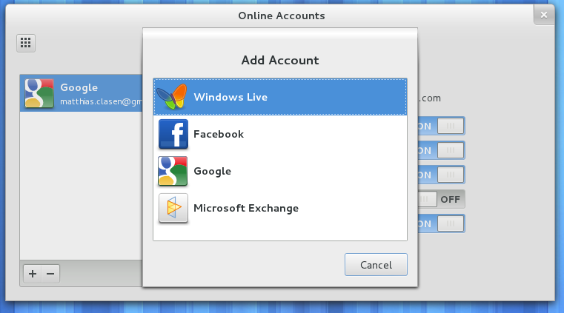Add an account with plus button
This screenshot has width=564, height=313.
coord(33,274)
